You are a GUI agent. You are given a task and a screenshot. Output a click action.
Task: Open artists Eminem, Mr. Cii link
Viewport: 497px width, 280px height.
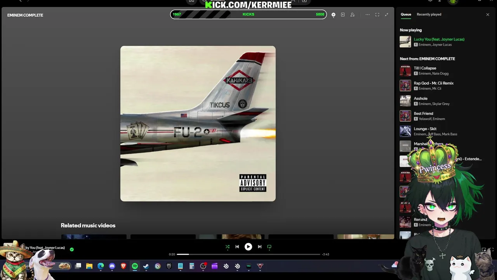430,89
